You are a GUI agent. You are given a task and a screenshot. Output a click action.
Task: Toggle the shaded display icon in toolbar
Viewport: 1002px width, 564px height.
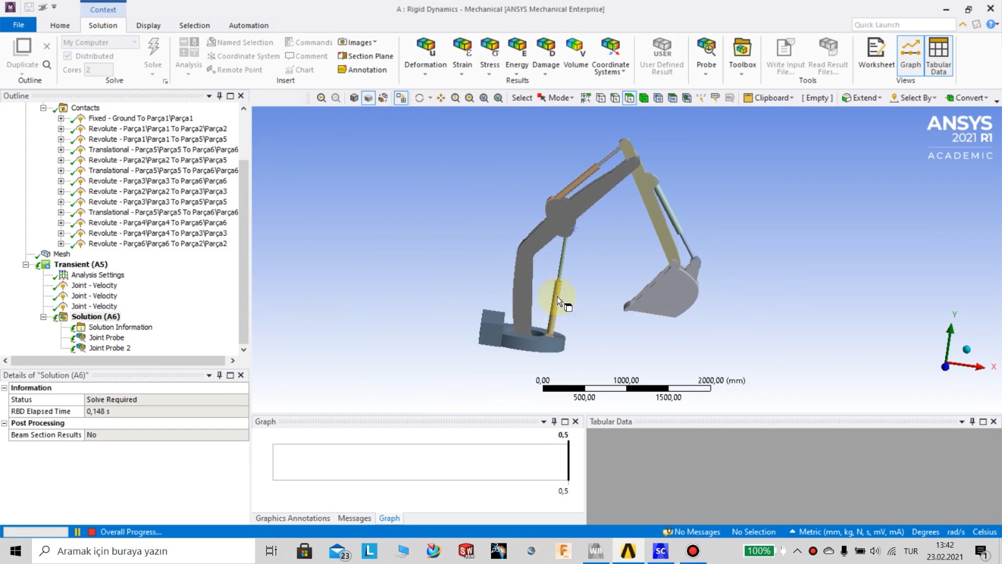[368, 98]
